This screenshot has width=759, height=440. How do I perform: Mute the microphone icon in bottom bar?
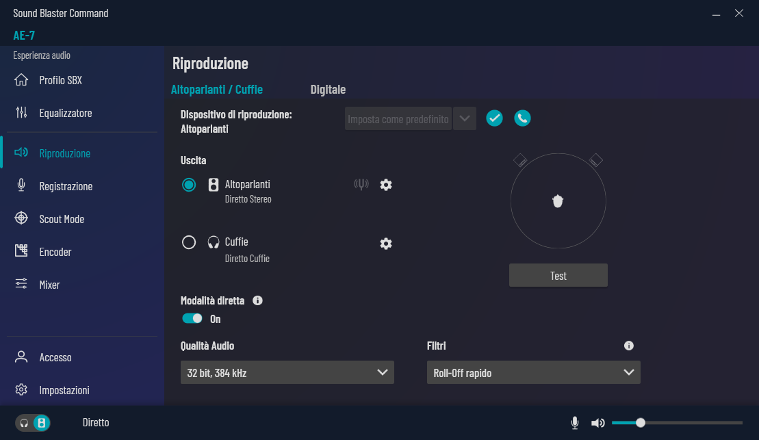pos(575,423)
